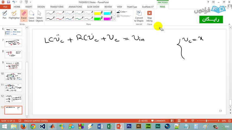The width and height of the screenshot is (232, 130).
Task: Pick the yellow highlighter pen swatch
Action: 98,13
